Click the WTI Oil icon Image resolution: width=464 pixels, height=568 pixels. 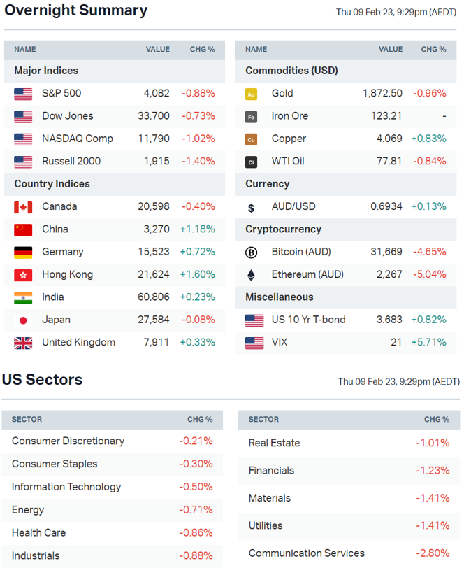pos(252,162)
